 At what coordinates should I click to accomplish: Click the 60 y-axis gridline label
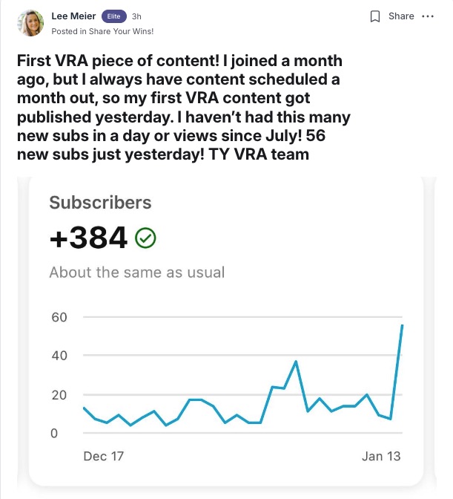pos(59,317)
